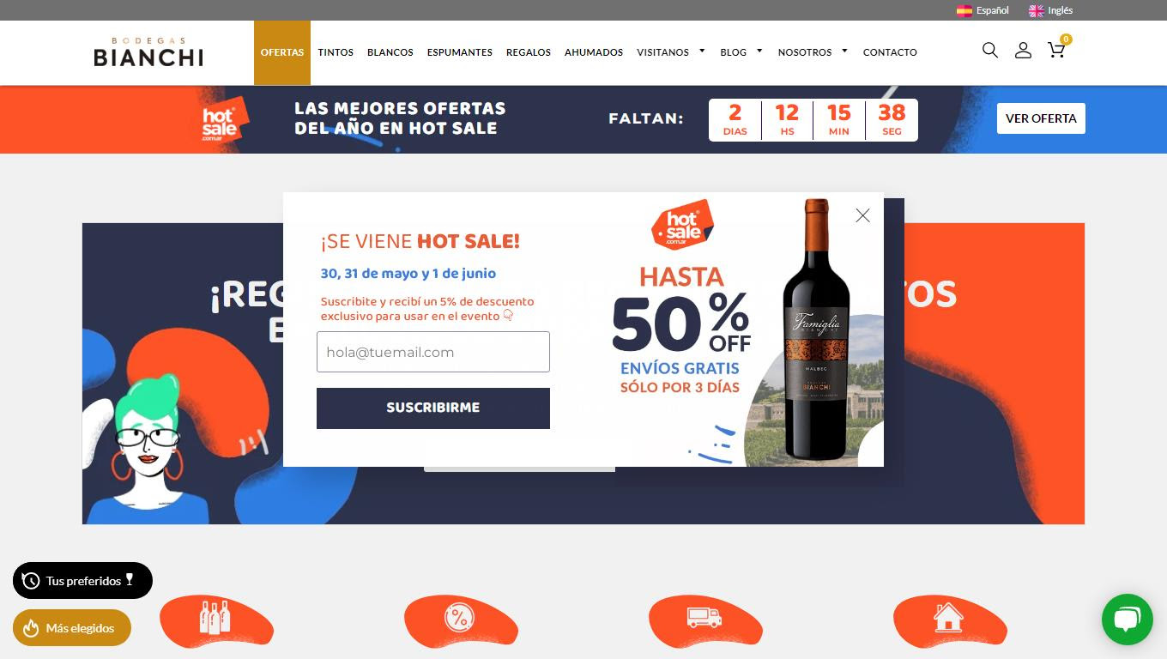Screen dimensions: 1167x659
Task: Click the house category icon
Action: click(x=949, y=619)
